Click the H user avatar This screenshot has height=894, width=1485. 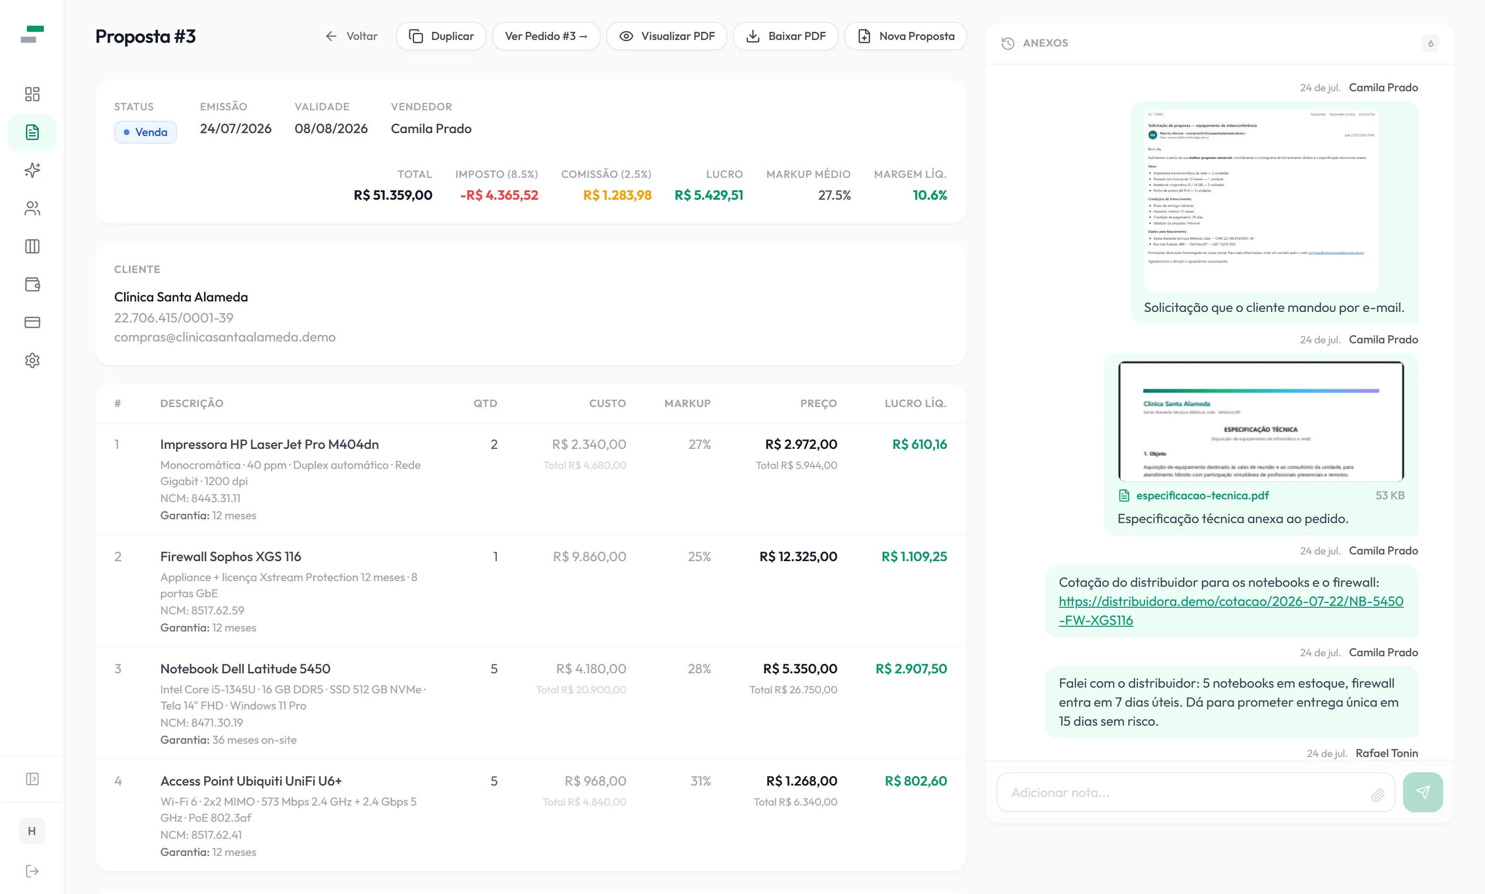point(32,831)
